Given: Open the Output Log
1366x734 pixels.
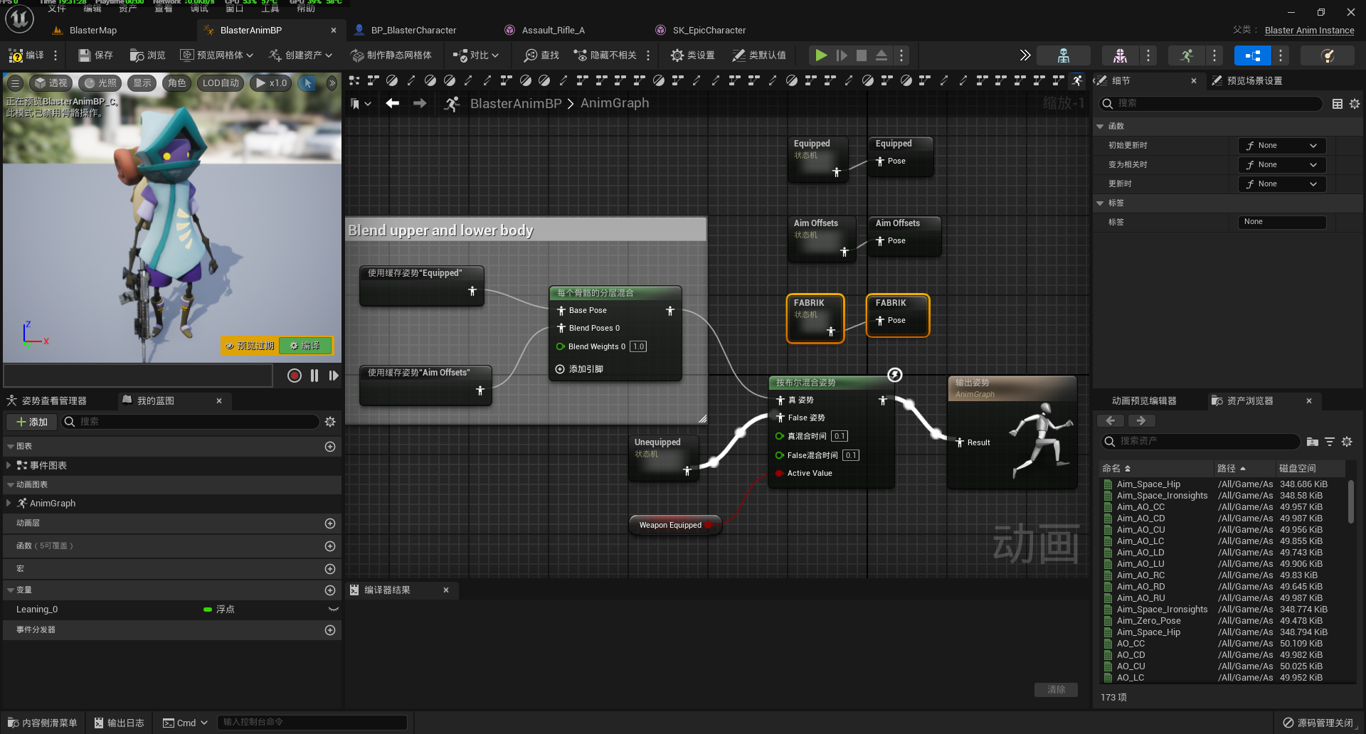Looking at the screenshot, I should click(120, 723).
